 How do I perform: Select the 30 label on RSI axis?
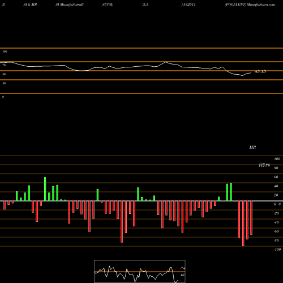pyautogui.click(x=4, y=83)
